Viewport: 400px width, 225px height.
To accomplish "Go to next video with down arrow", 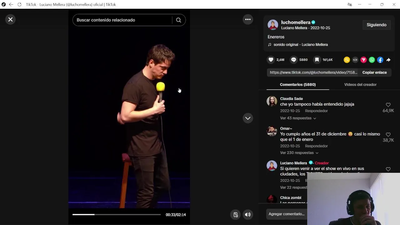I will tap(248, 118).
